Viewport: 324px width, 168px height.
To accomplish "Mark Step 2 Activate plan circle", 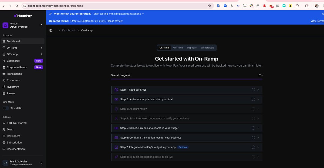I will coord(253,99).
